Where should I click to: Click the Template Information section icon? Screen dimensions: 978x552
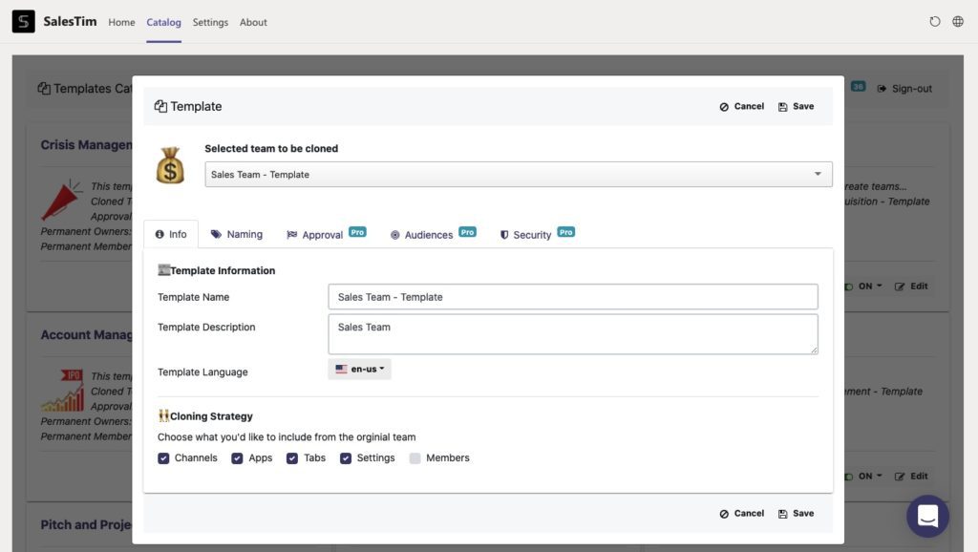163,270
